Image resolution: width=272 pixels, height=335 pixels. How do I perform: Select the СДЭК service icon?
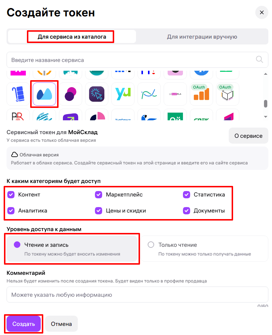tap(201, 116)
